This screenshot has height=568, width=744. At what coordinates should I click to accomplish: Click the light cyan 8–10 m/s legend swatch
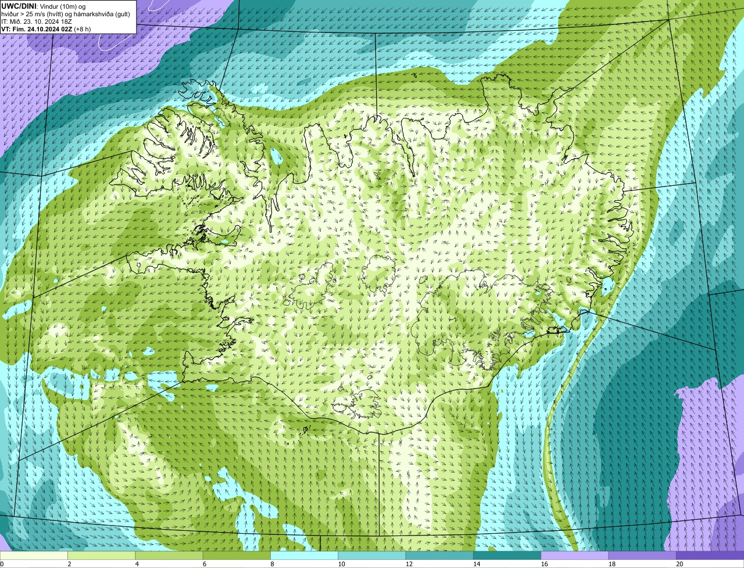pos(305,556)
